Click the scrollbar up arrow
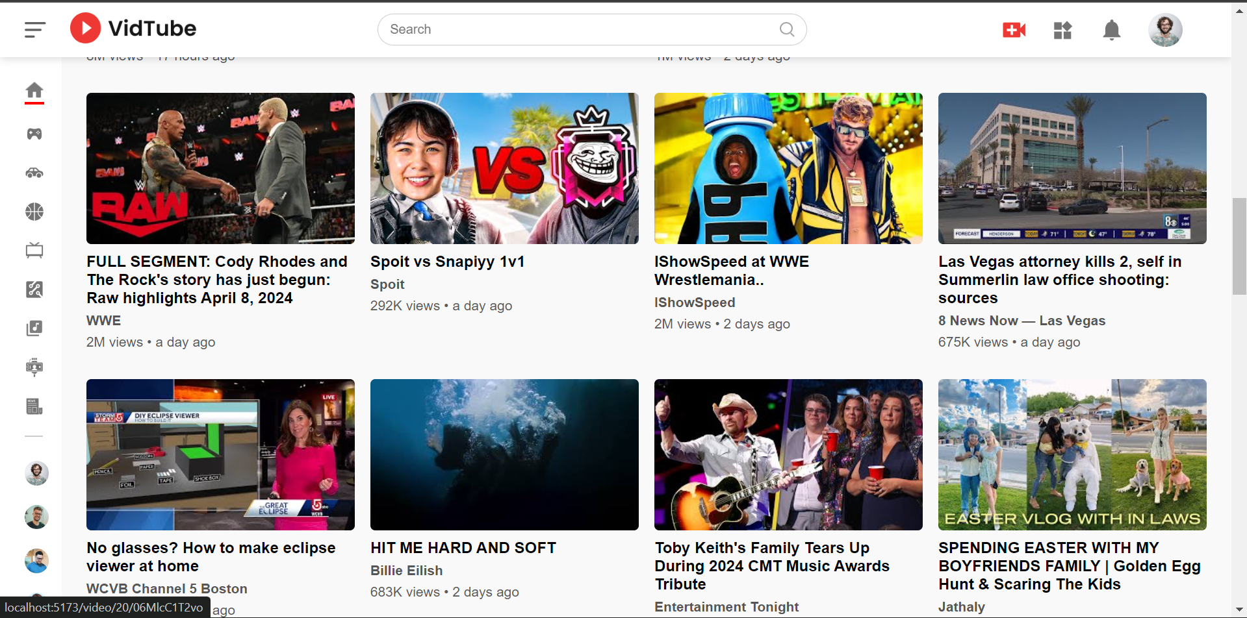The height and width of the screenshot is (618, 1247). coord(1239,10)
